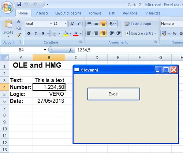183x153 pixels.
Task: Decrease the cell indent
Action: coord(112,33)
